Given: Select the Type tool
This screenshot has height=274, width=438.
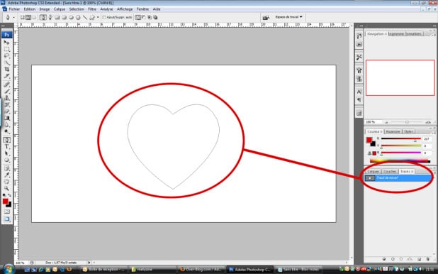Looking at the screenshot, I should [6, 147].
